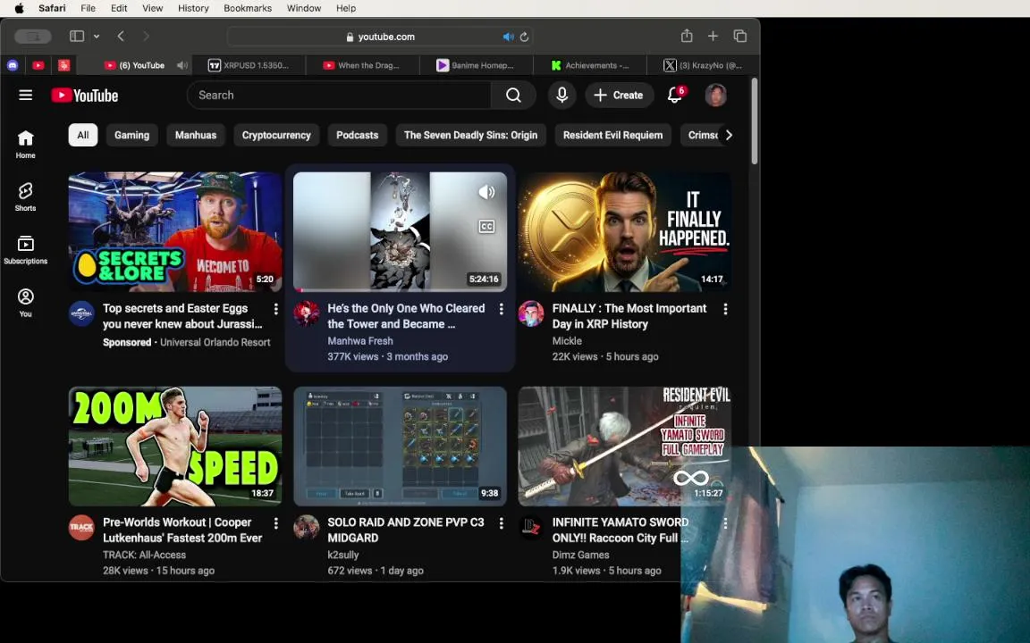The width and height of the screenshot is (1030, 643).
Task: Filter by Gaming chip
Action: 132,135
